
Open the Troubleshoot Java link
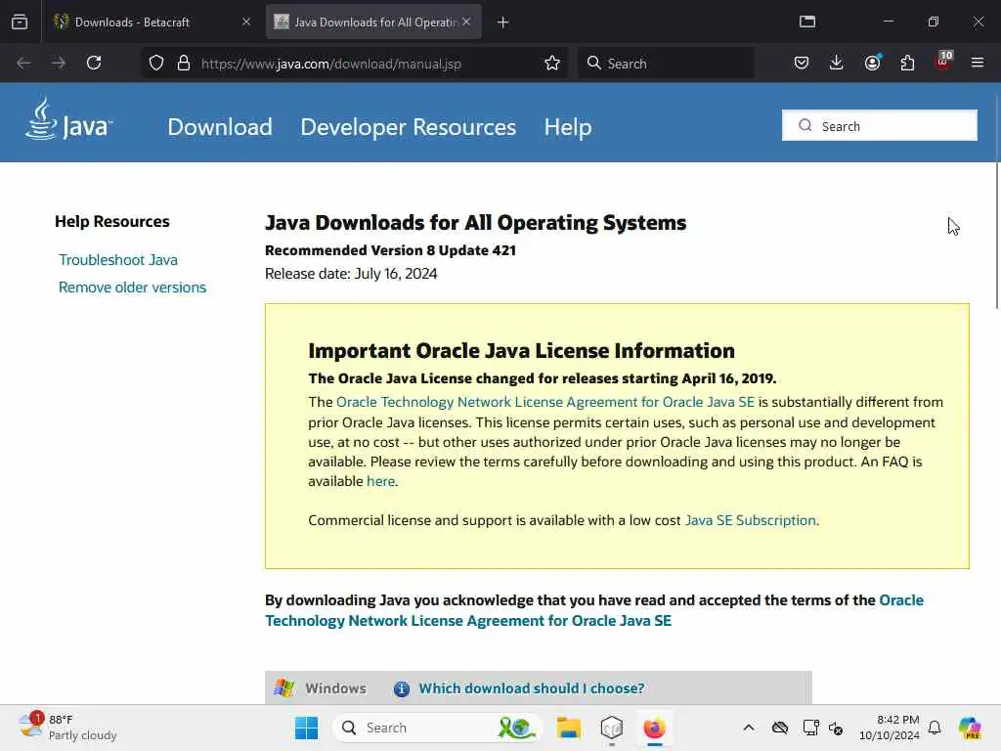(x=118, y=260)
